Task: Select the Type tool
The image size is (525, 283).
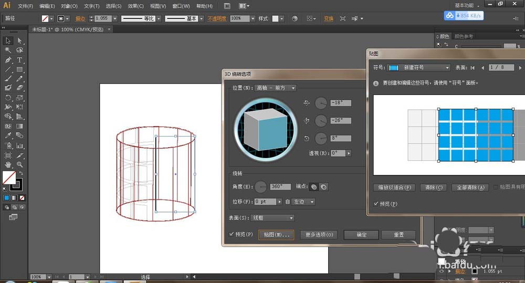Action: click(x=20, y=60)
